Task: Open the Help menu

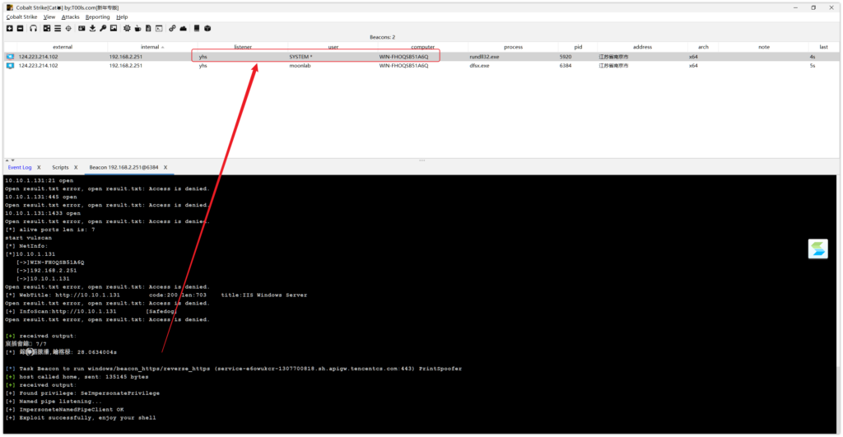Action: click(x=122, y=17)
